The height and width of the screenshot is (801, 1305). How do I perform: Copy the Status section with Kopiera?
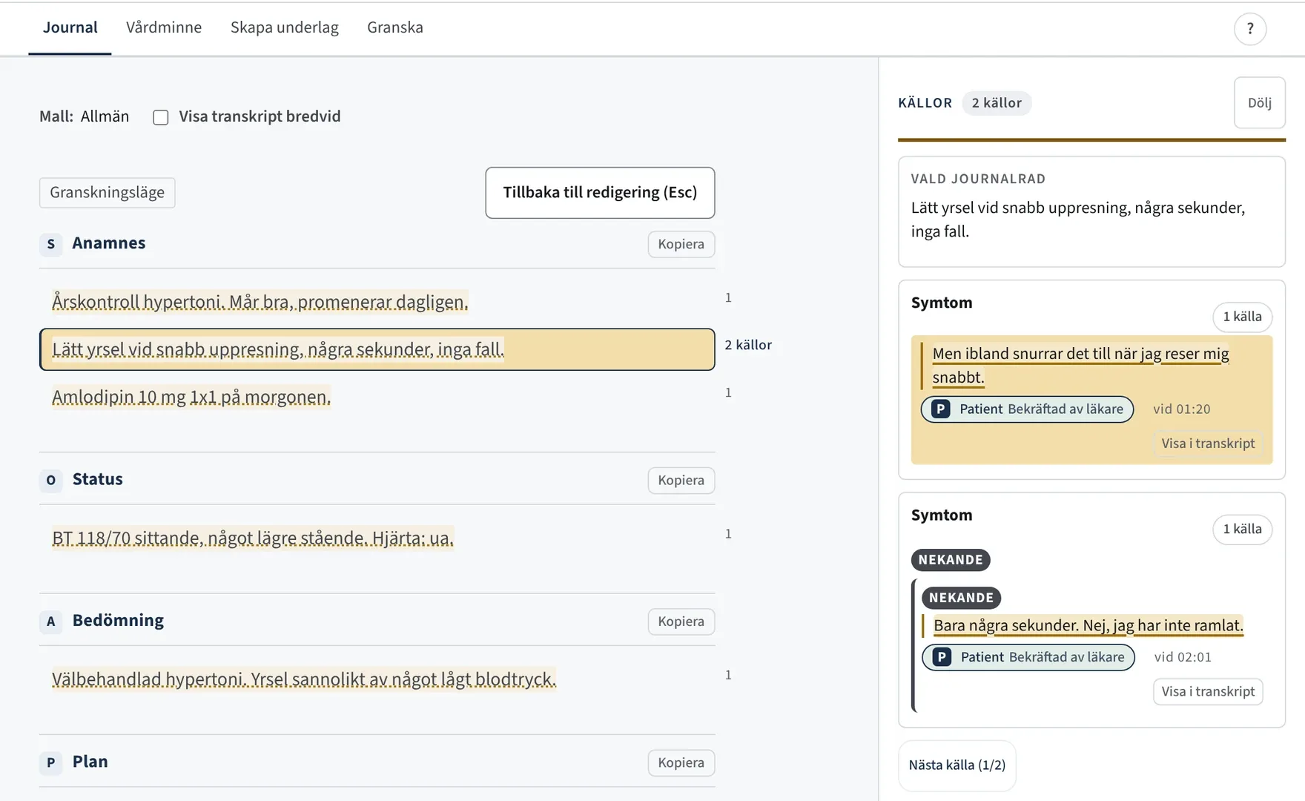coord(681,480)
